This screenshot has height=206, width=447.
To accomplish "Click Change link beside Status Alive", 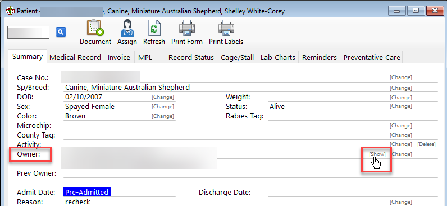I will 401,106.
